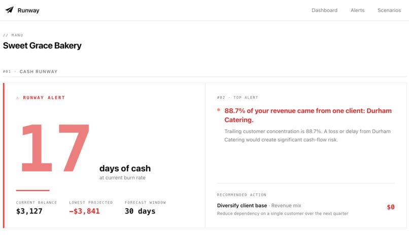Click the trailing customer concentration description
Screen dimensions: 409x245
308,136
